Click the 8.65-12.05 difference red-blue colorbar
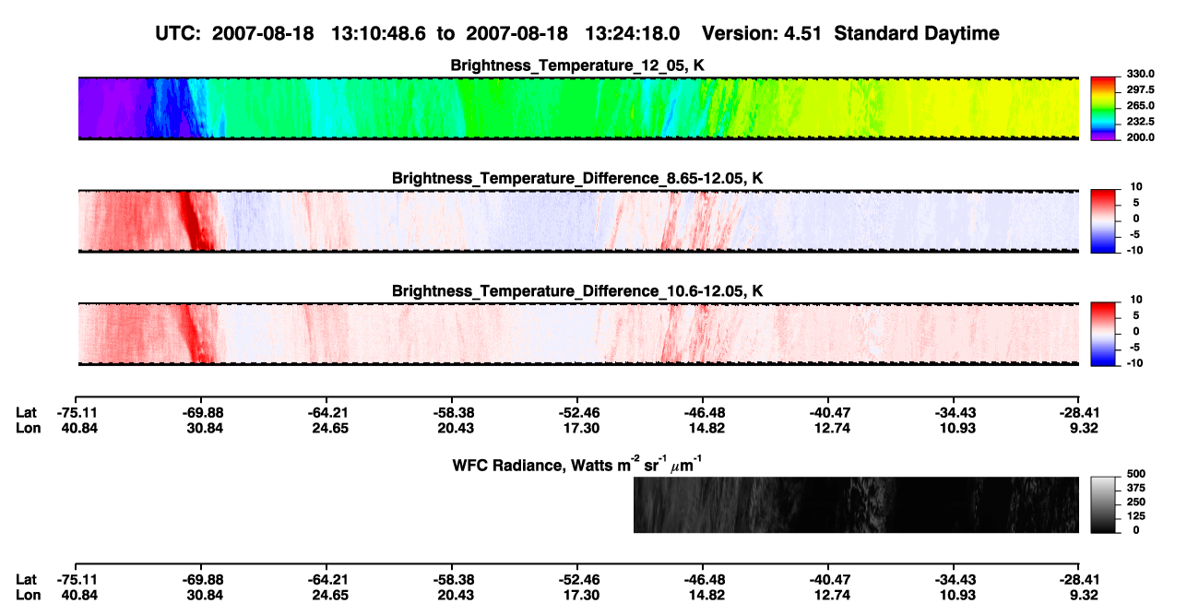The width and height of the screenshot is (1199, 615). click(1104, 221)
